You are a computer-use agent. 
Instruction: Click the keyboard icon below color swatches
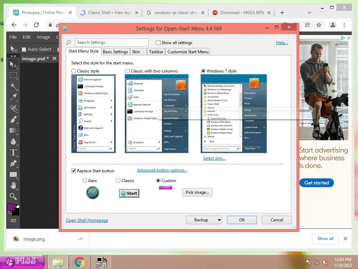pos(14,221)
